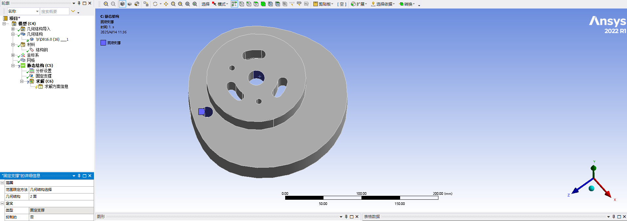Select the 固定支撑 tree item

(44, 76)
